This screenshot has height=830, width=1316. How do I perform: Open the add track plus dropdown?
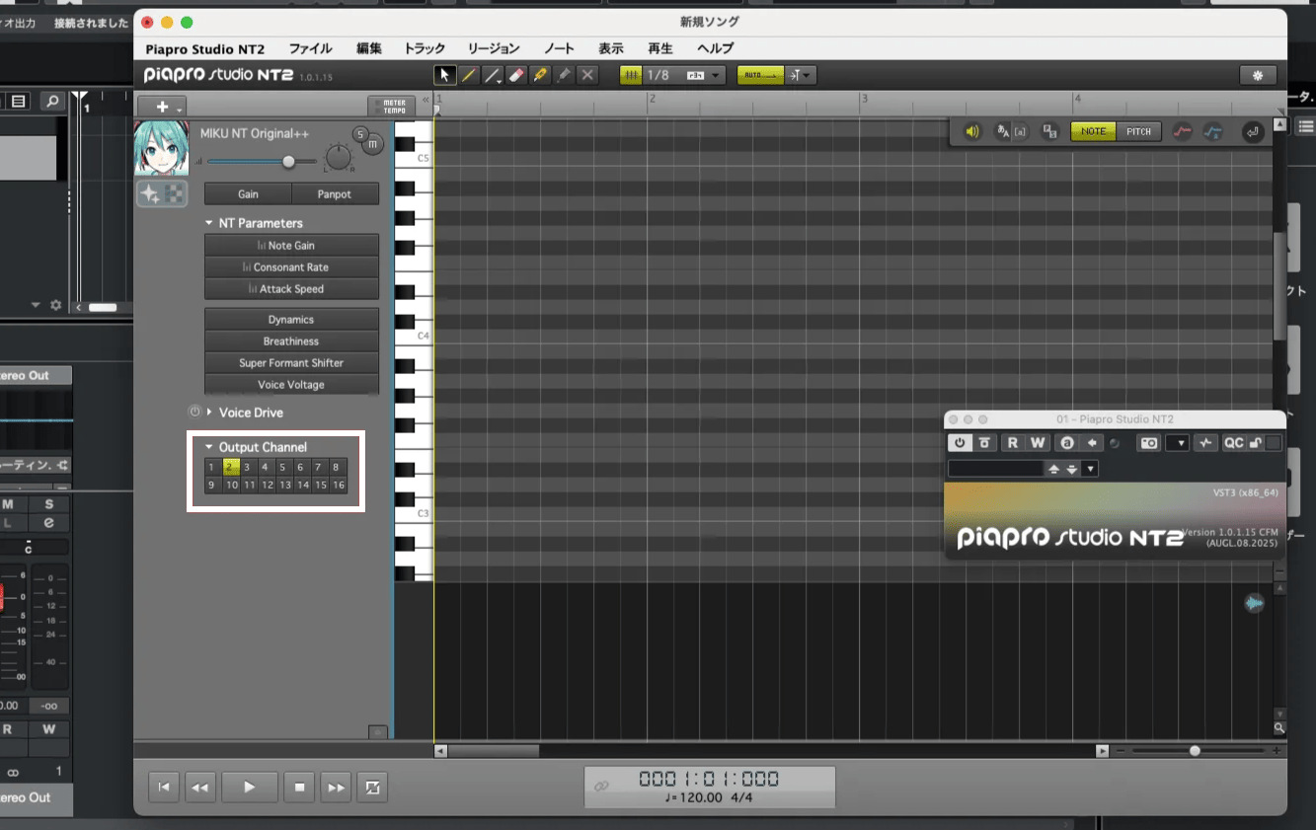[162, 107]
